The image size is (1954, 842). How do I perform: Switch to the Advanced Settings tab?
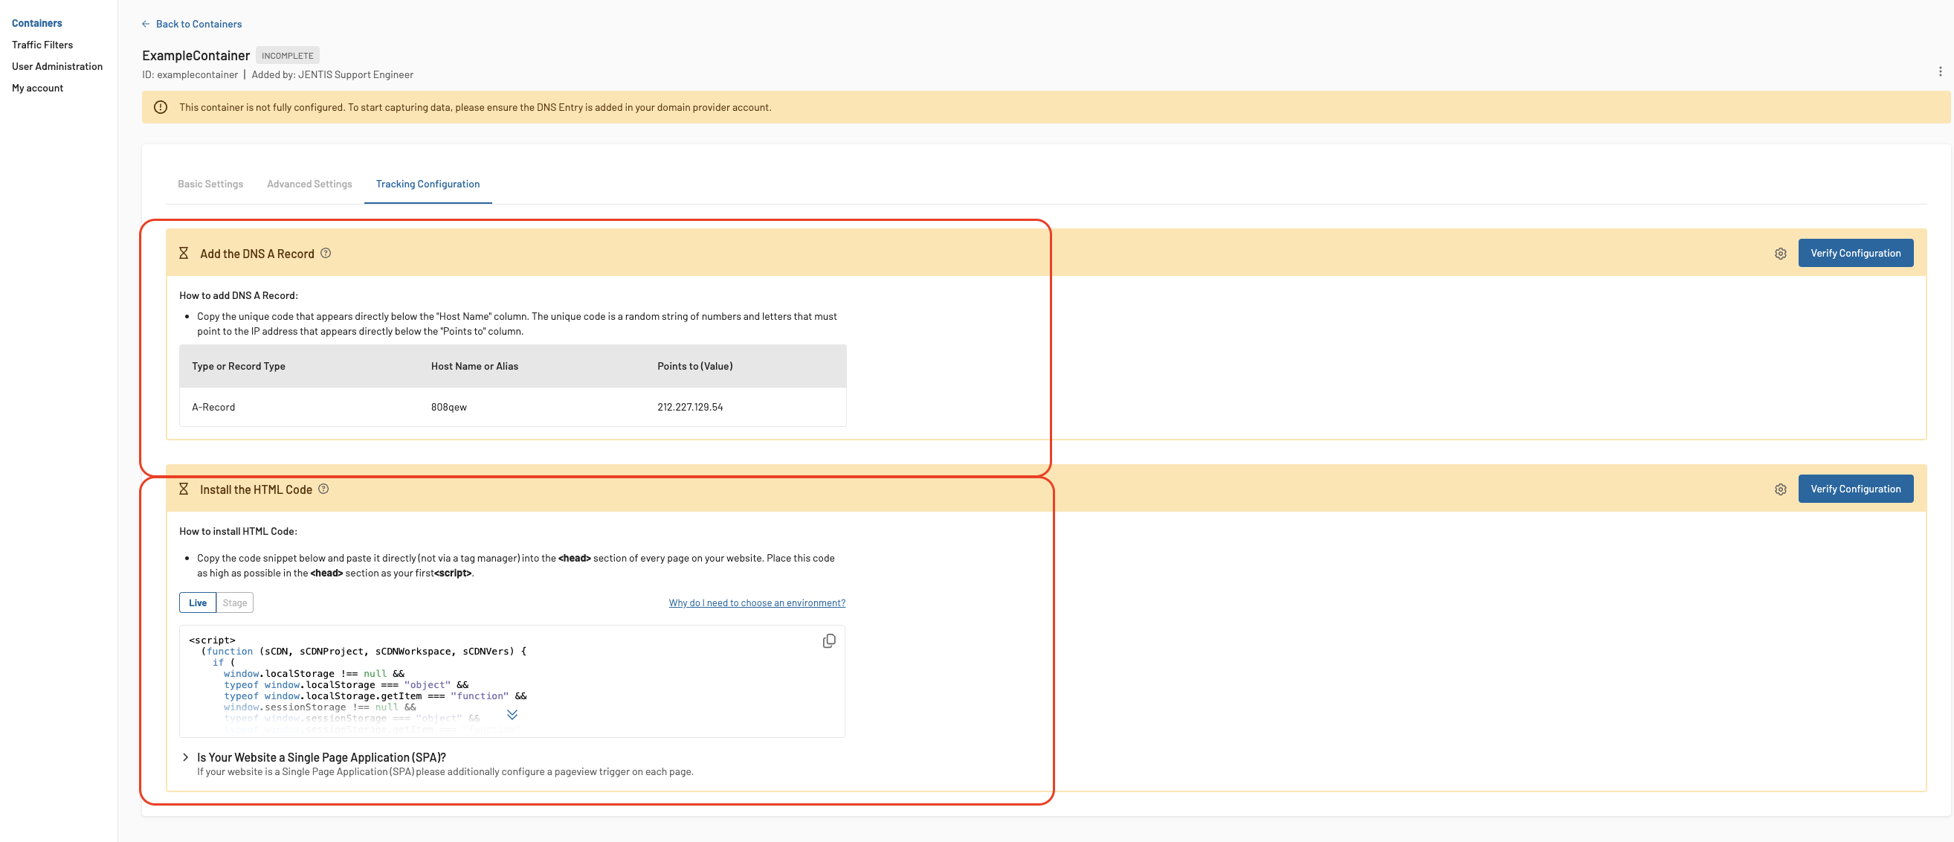309,184
